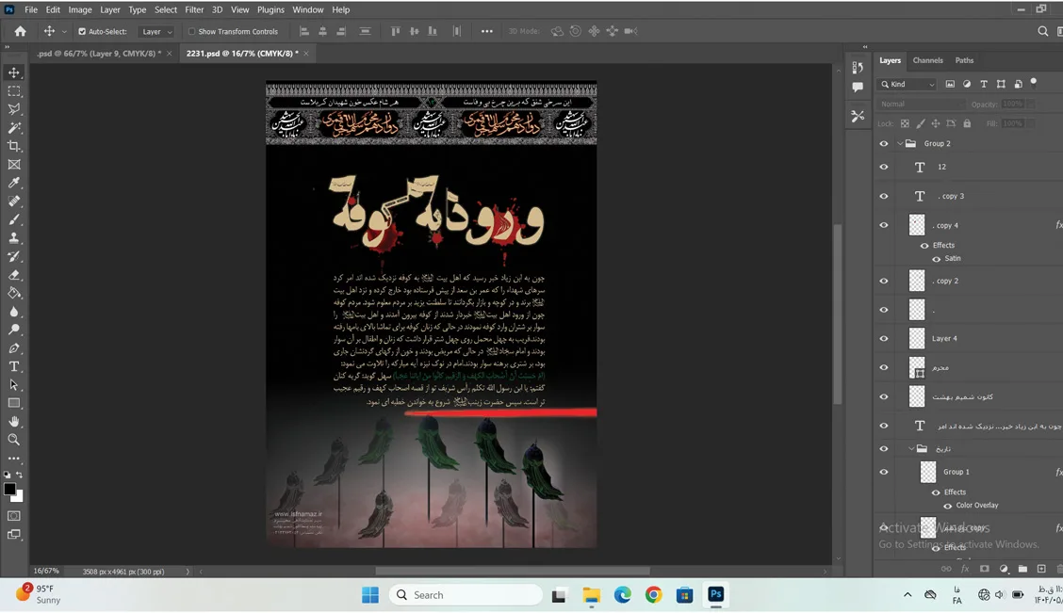Open the Edit Toolbar three-dots menu
The height and width of the screenshot is (613, 1063).
click(x=13, y=458)
